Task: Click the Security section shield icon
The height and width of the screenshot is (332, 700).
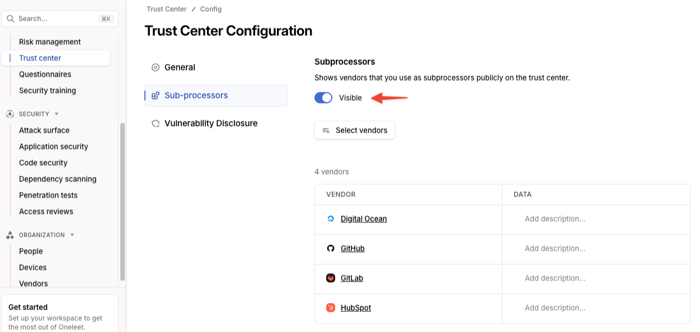Action: click(10, 114)
